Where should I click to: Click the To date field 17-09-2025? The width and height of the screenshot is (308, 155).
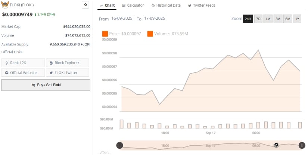coord(155,18)
